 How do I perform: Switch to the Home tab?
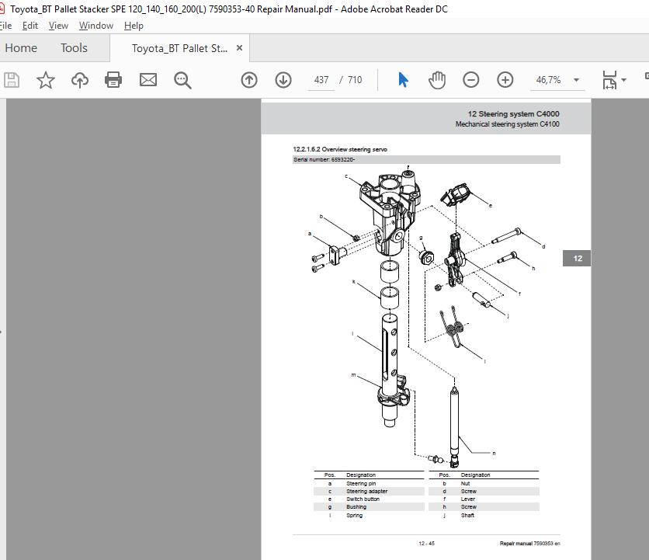[x=21, y=47]
